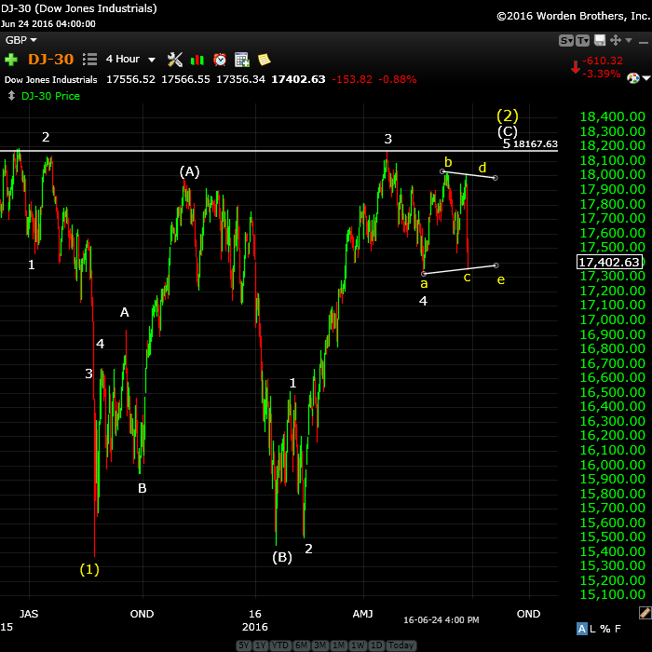
Task: Click the B wave label near OND
Action: pyautogui.click(x=143, y=488)
